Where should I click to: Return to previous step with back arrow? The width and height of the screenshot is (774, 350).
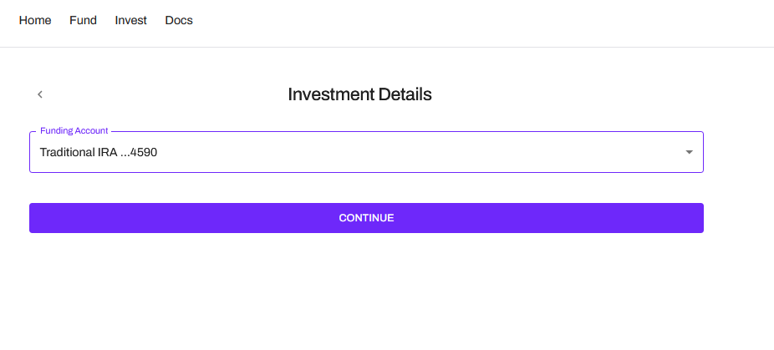click(39, 94)
